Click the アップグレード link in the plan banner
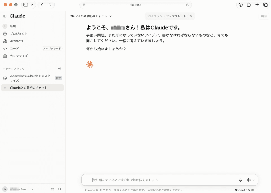This screenshot has width=271, height=193. (x=176, y=16)
